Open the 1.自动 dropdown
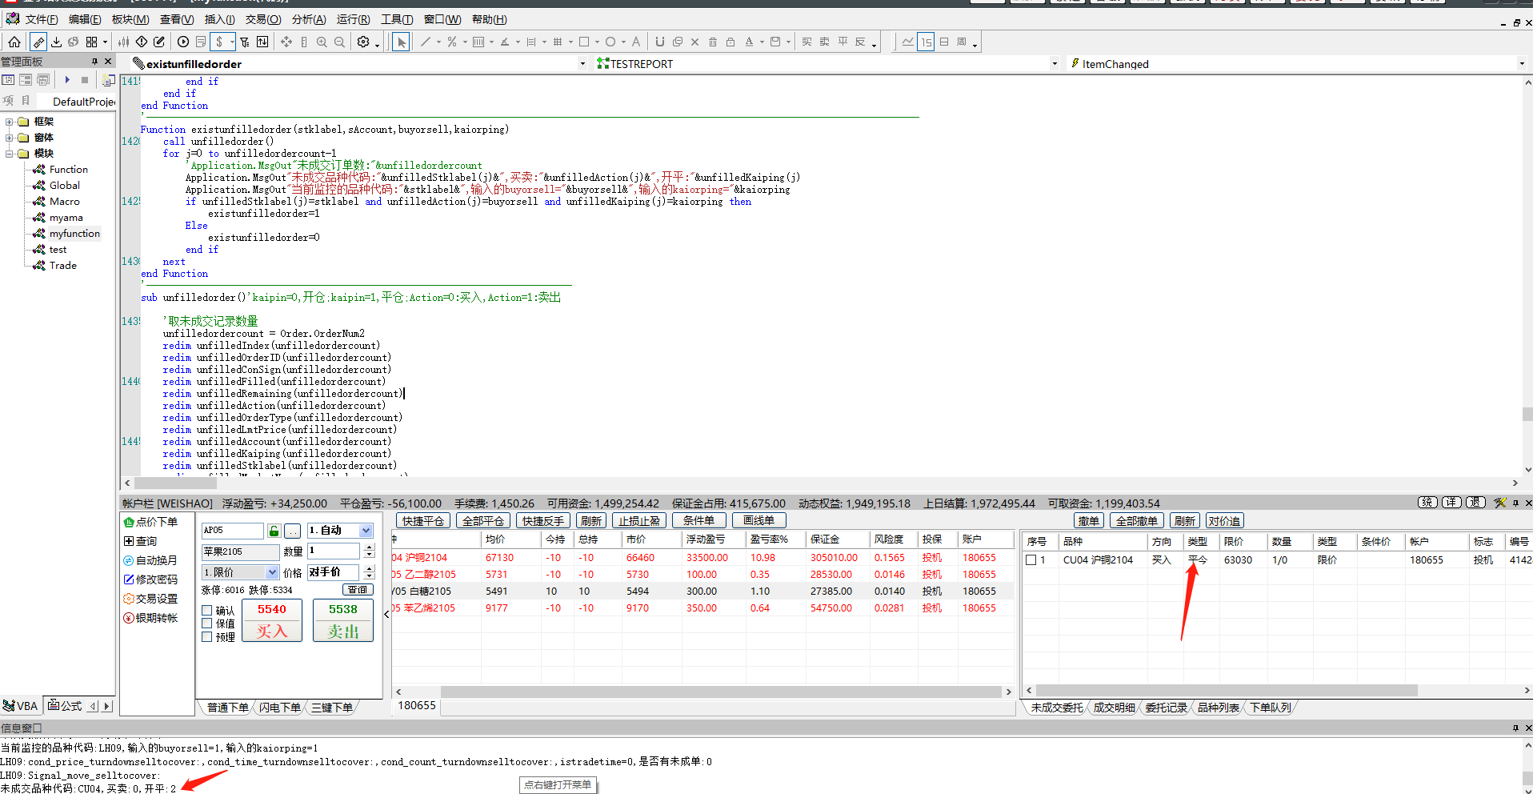The image size is (1533, 794). pos(366,531)
